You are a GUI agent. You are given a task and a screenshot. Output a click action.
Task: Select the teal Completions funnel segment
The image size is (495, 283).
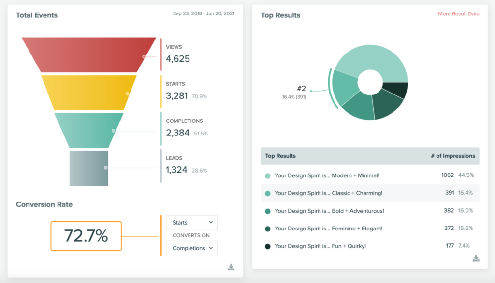tap(89, 130)
